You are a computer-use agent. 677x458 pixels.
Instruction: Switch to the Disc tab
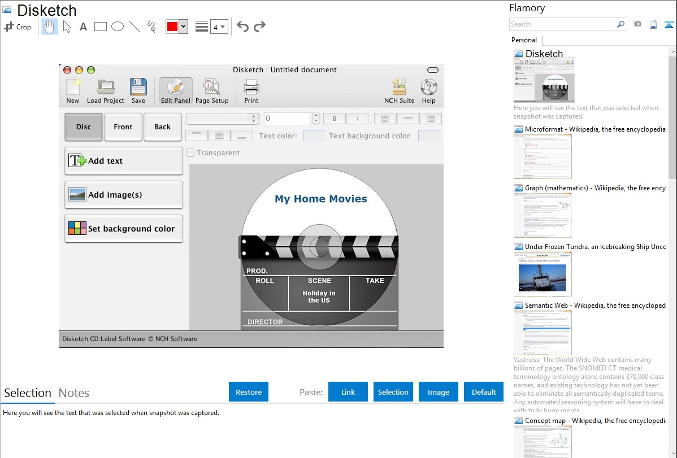point(83,127)
